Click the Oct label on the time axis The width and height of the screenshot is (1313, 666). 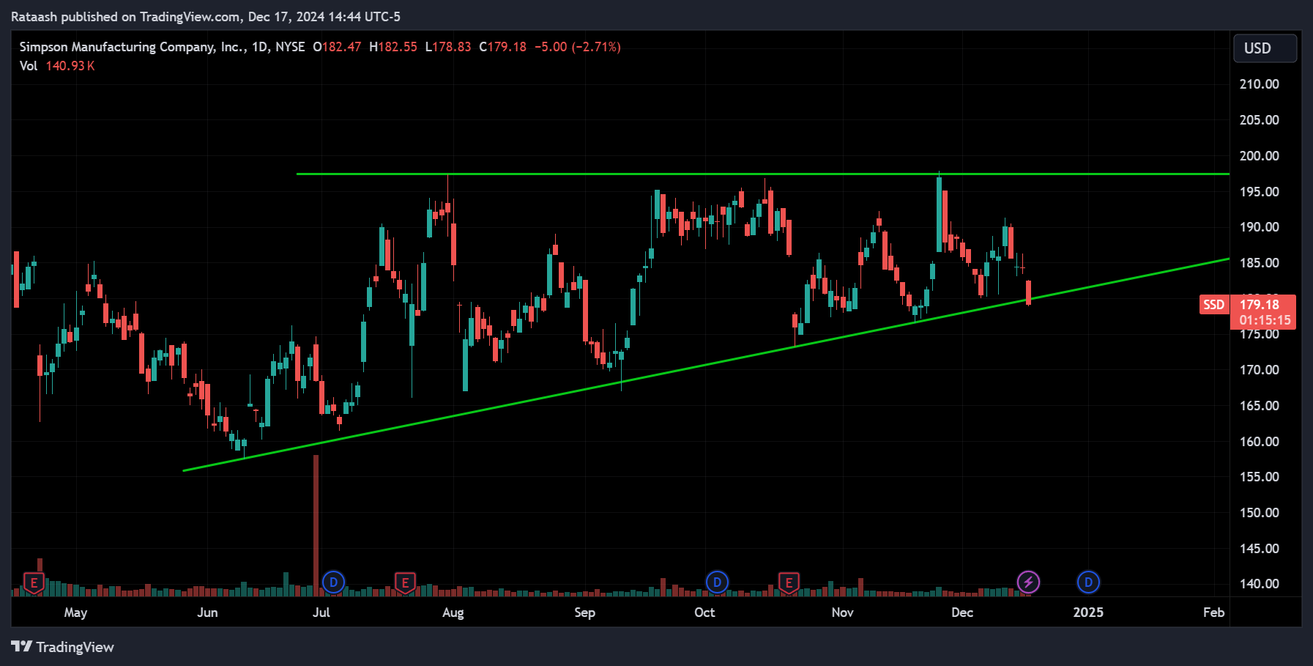tap(704, 613)
